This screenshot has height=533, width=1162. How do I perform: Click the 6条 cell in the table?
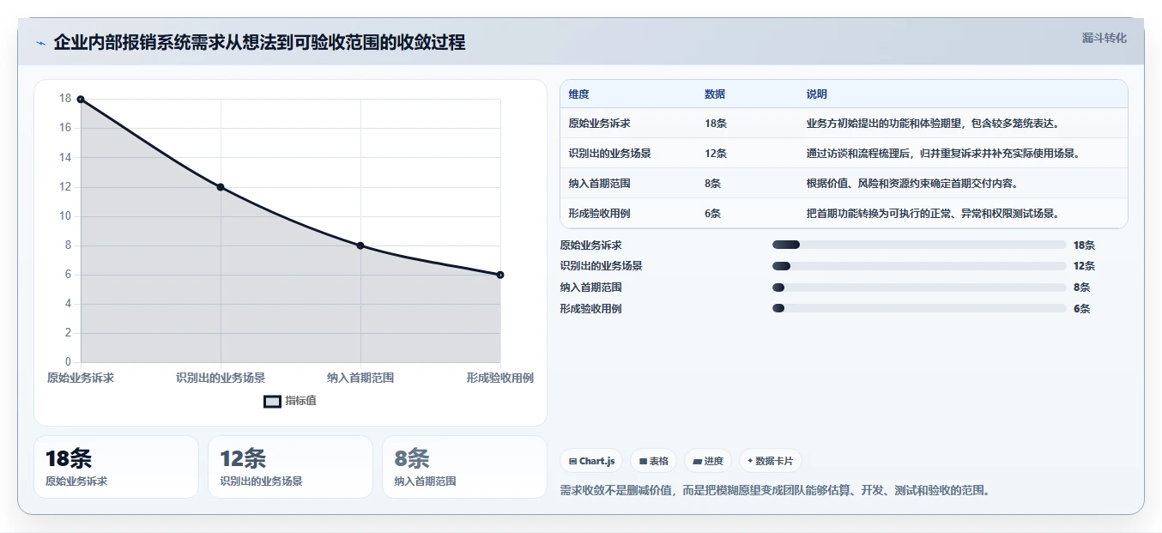(x=712, y=214)
